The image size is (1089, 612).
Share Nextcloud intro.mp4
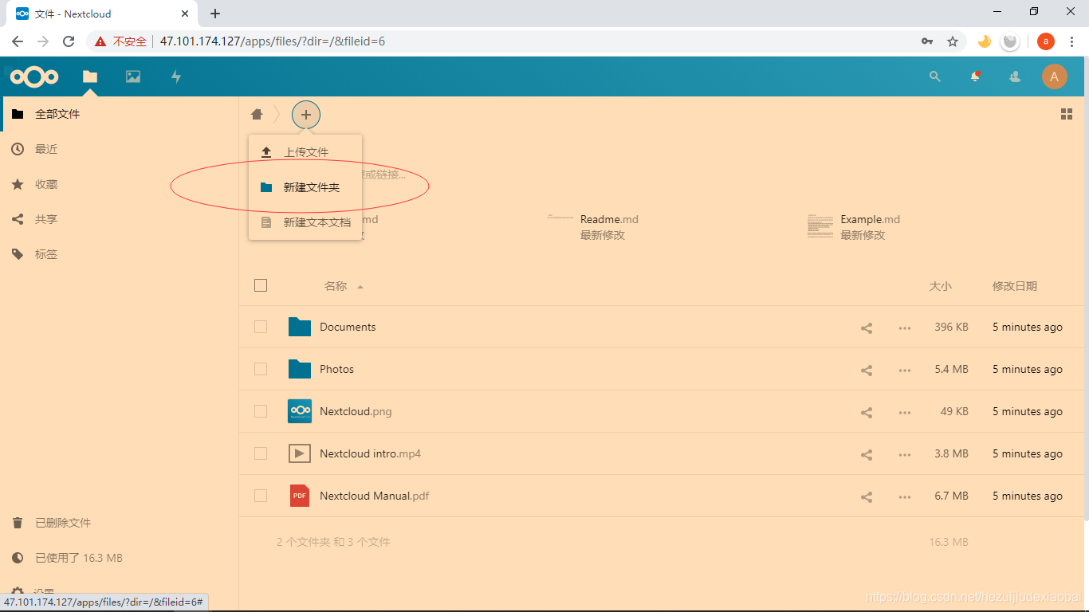[x=867, y=454]
